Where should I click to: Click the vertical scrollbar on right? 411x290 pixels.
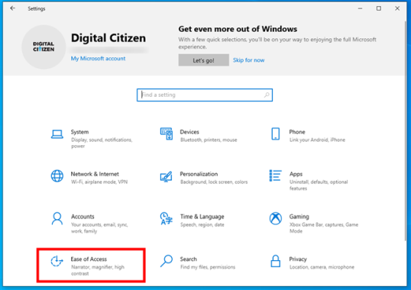pyautogui.click(x=405, y=130)
